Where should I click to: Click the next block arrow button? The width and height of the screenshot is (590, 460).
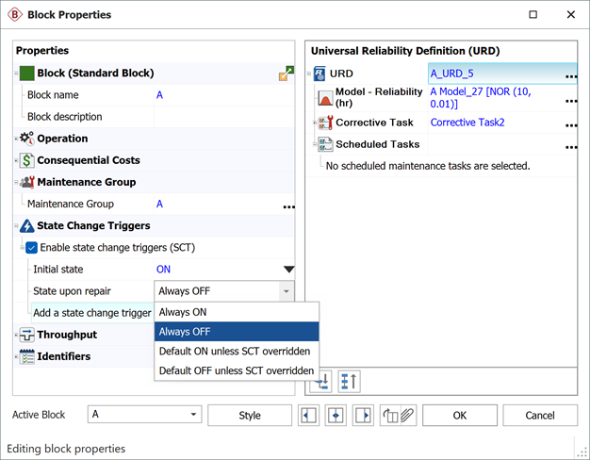click(364, 416)
